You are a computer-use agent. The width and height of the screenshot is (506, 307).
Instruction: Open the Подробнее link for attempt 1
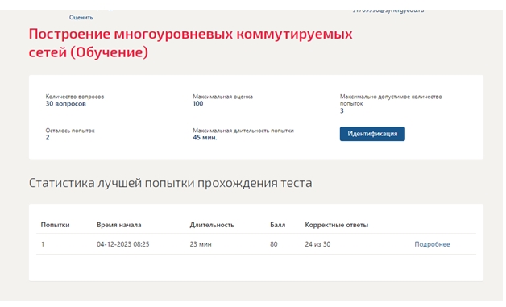[432, 244]
